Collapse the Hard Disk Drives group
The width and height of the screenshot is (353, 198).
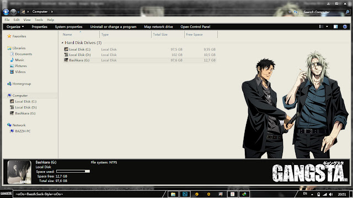click(62, 43)
